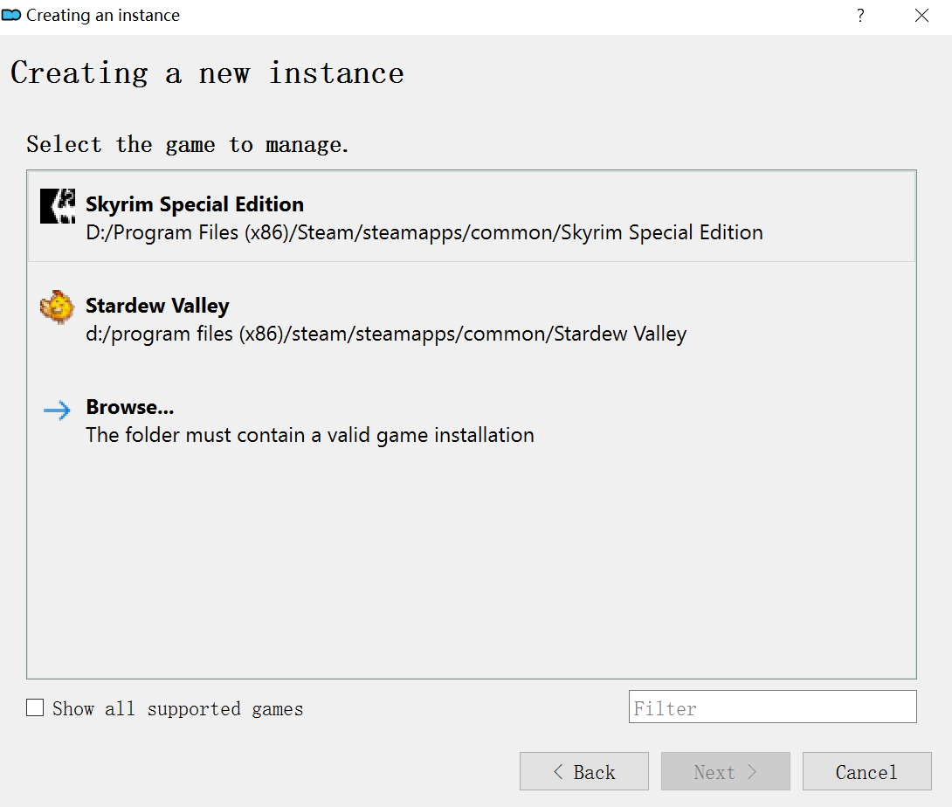This screenshot has width=952, height=807.
Task: Select Skyrim Special Edition from the game list
Action: 195,204
